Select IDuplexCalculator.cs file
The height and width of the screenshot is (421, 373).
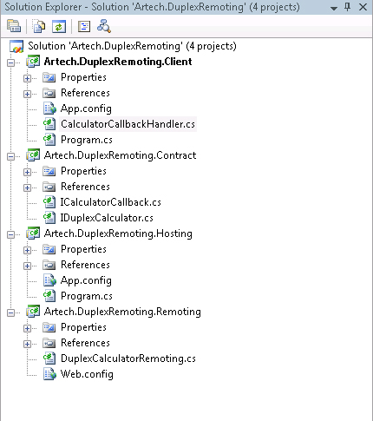click(107, 218)
